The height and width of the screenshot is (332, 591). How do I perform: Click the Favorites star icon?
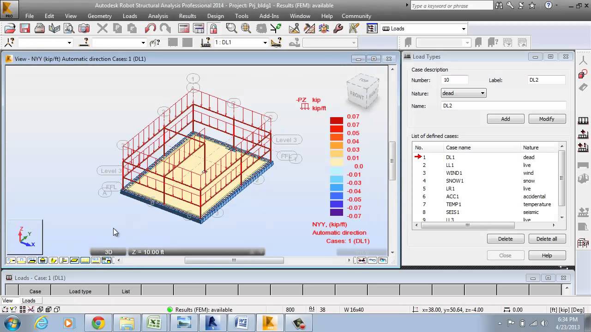[532, 6]
